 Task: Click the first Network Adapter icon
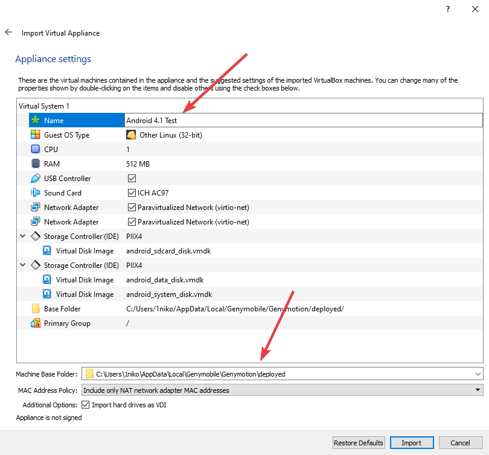36,207
